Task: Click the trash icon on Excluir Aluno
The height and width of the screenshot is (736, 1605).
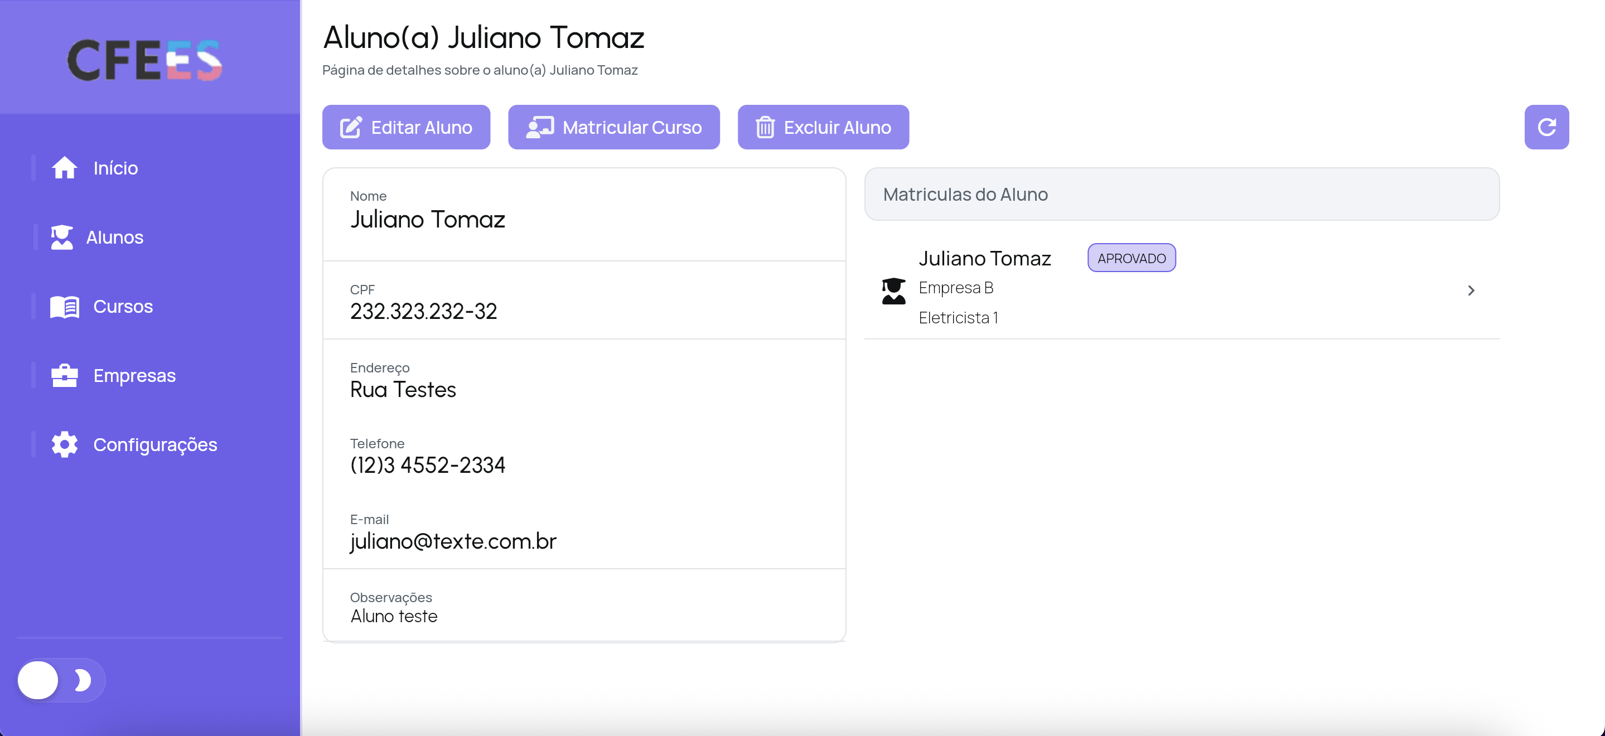Action: [x=765, y=127]
